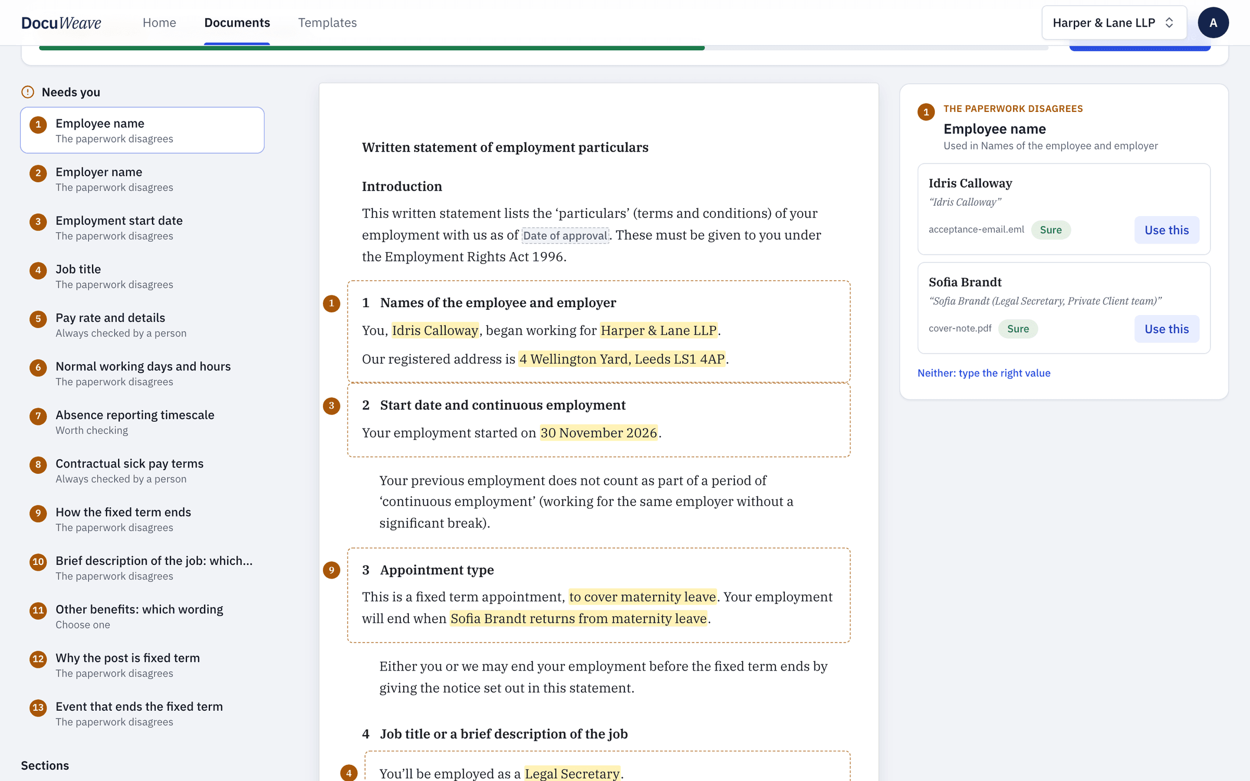Click the green progress bar
The width and height of the screenshot is (1250, 781).
click(372, 48)
